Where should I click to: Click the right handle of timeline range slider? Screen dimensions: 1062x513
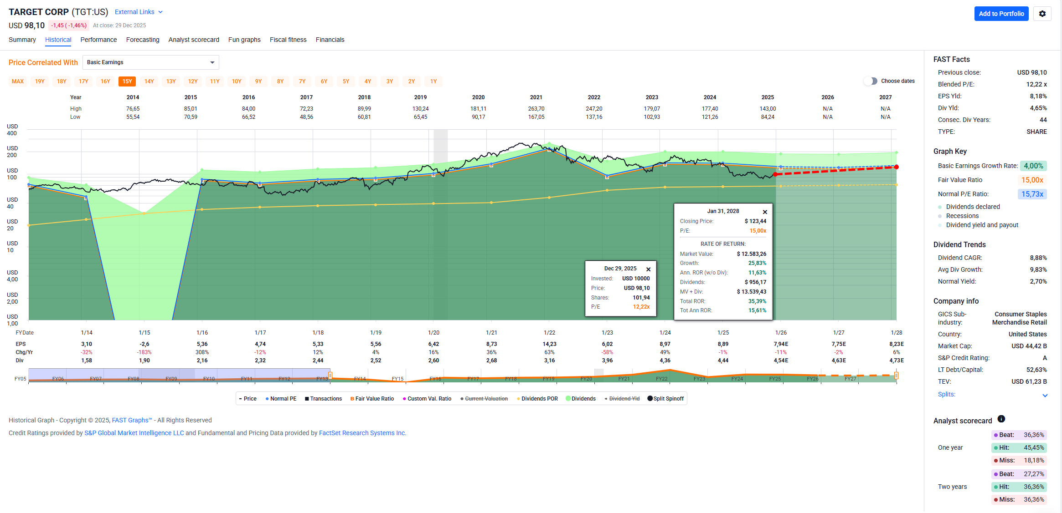tap(896, 376)
